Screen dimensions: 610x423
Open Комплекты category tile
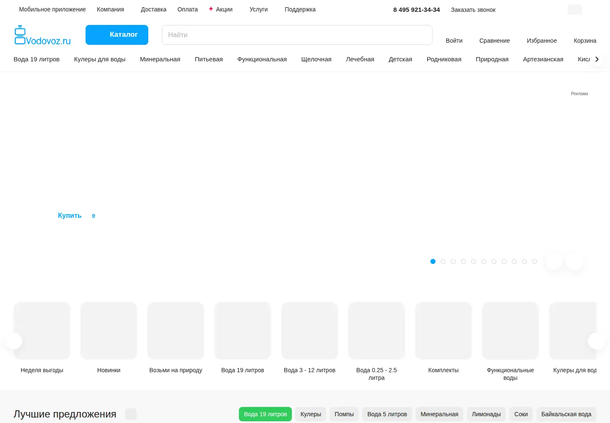click(x=444, y=338)
